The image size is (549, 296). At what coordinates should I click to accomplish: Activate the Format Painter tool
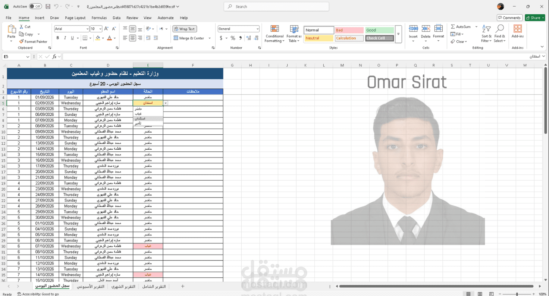pyautogui.click(x=33, y=41)
